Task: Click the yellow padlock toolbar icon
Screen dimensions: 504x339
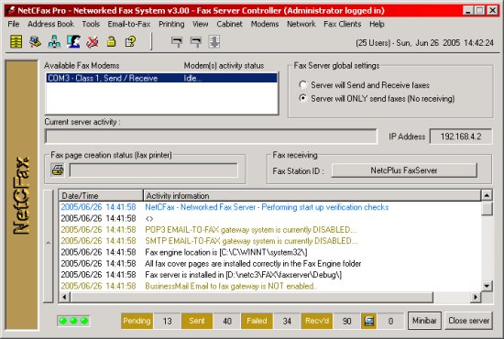Action: coord(111,42)
